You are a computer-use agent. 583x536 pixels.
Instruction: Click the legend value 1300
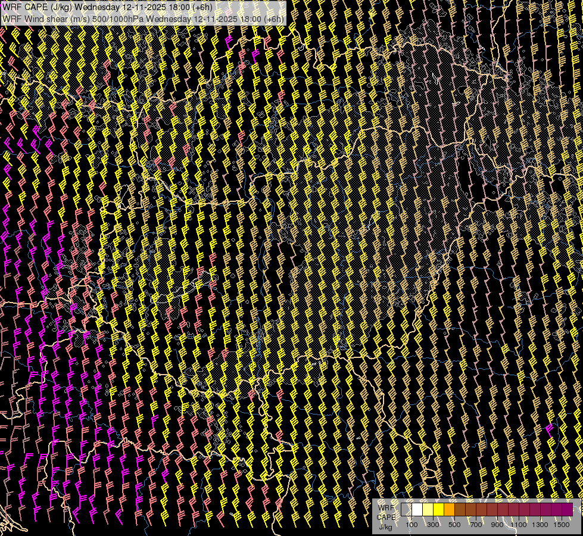pos(540,525)
